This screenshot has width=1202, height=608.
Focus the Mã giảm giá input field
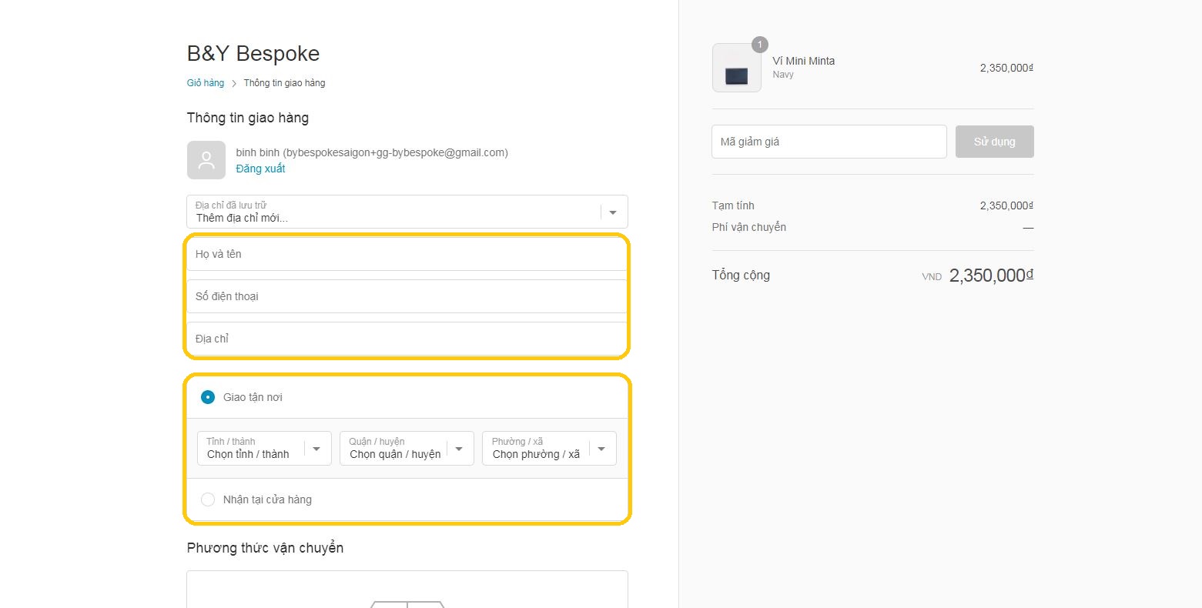point(829,142)
